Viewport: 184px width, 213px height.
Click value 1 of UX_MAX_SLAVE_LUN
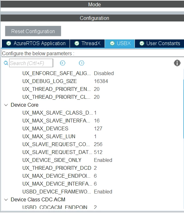(x=95, y=136)
